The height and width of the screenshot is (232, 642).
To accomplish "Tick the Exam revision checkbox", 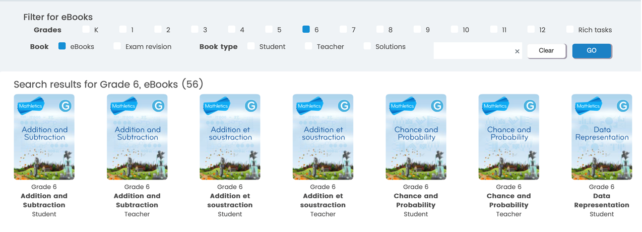I will [x=117, y=46].
